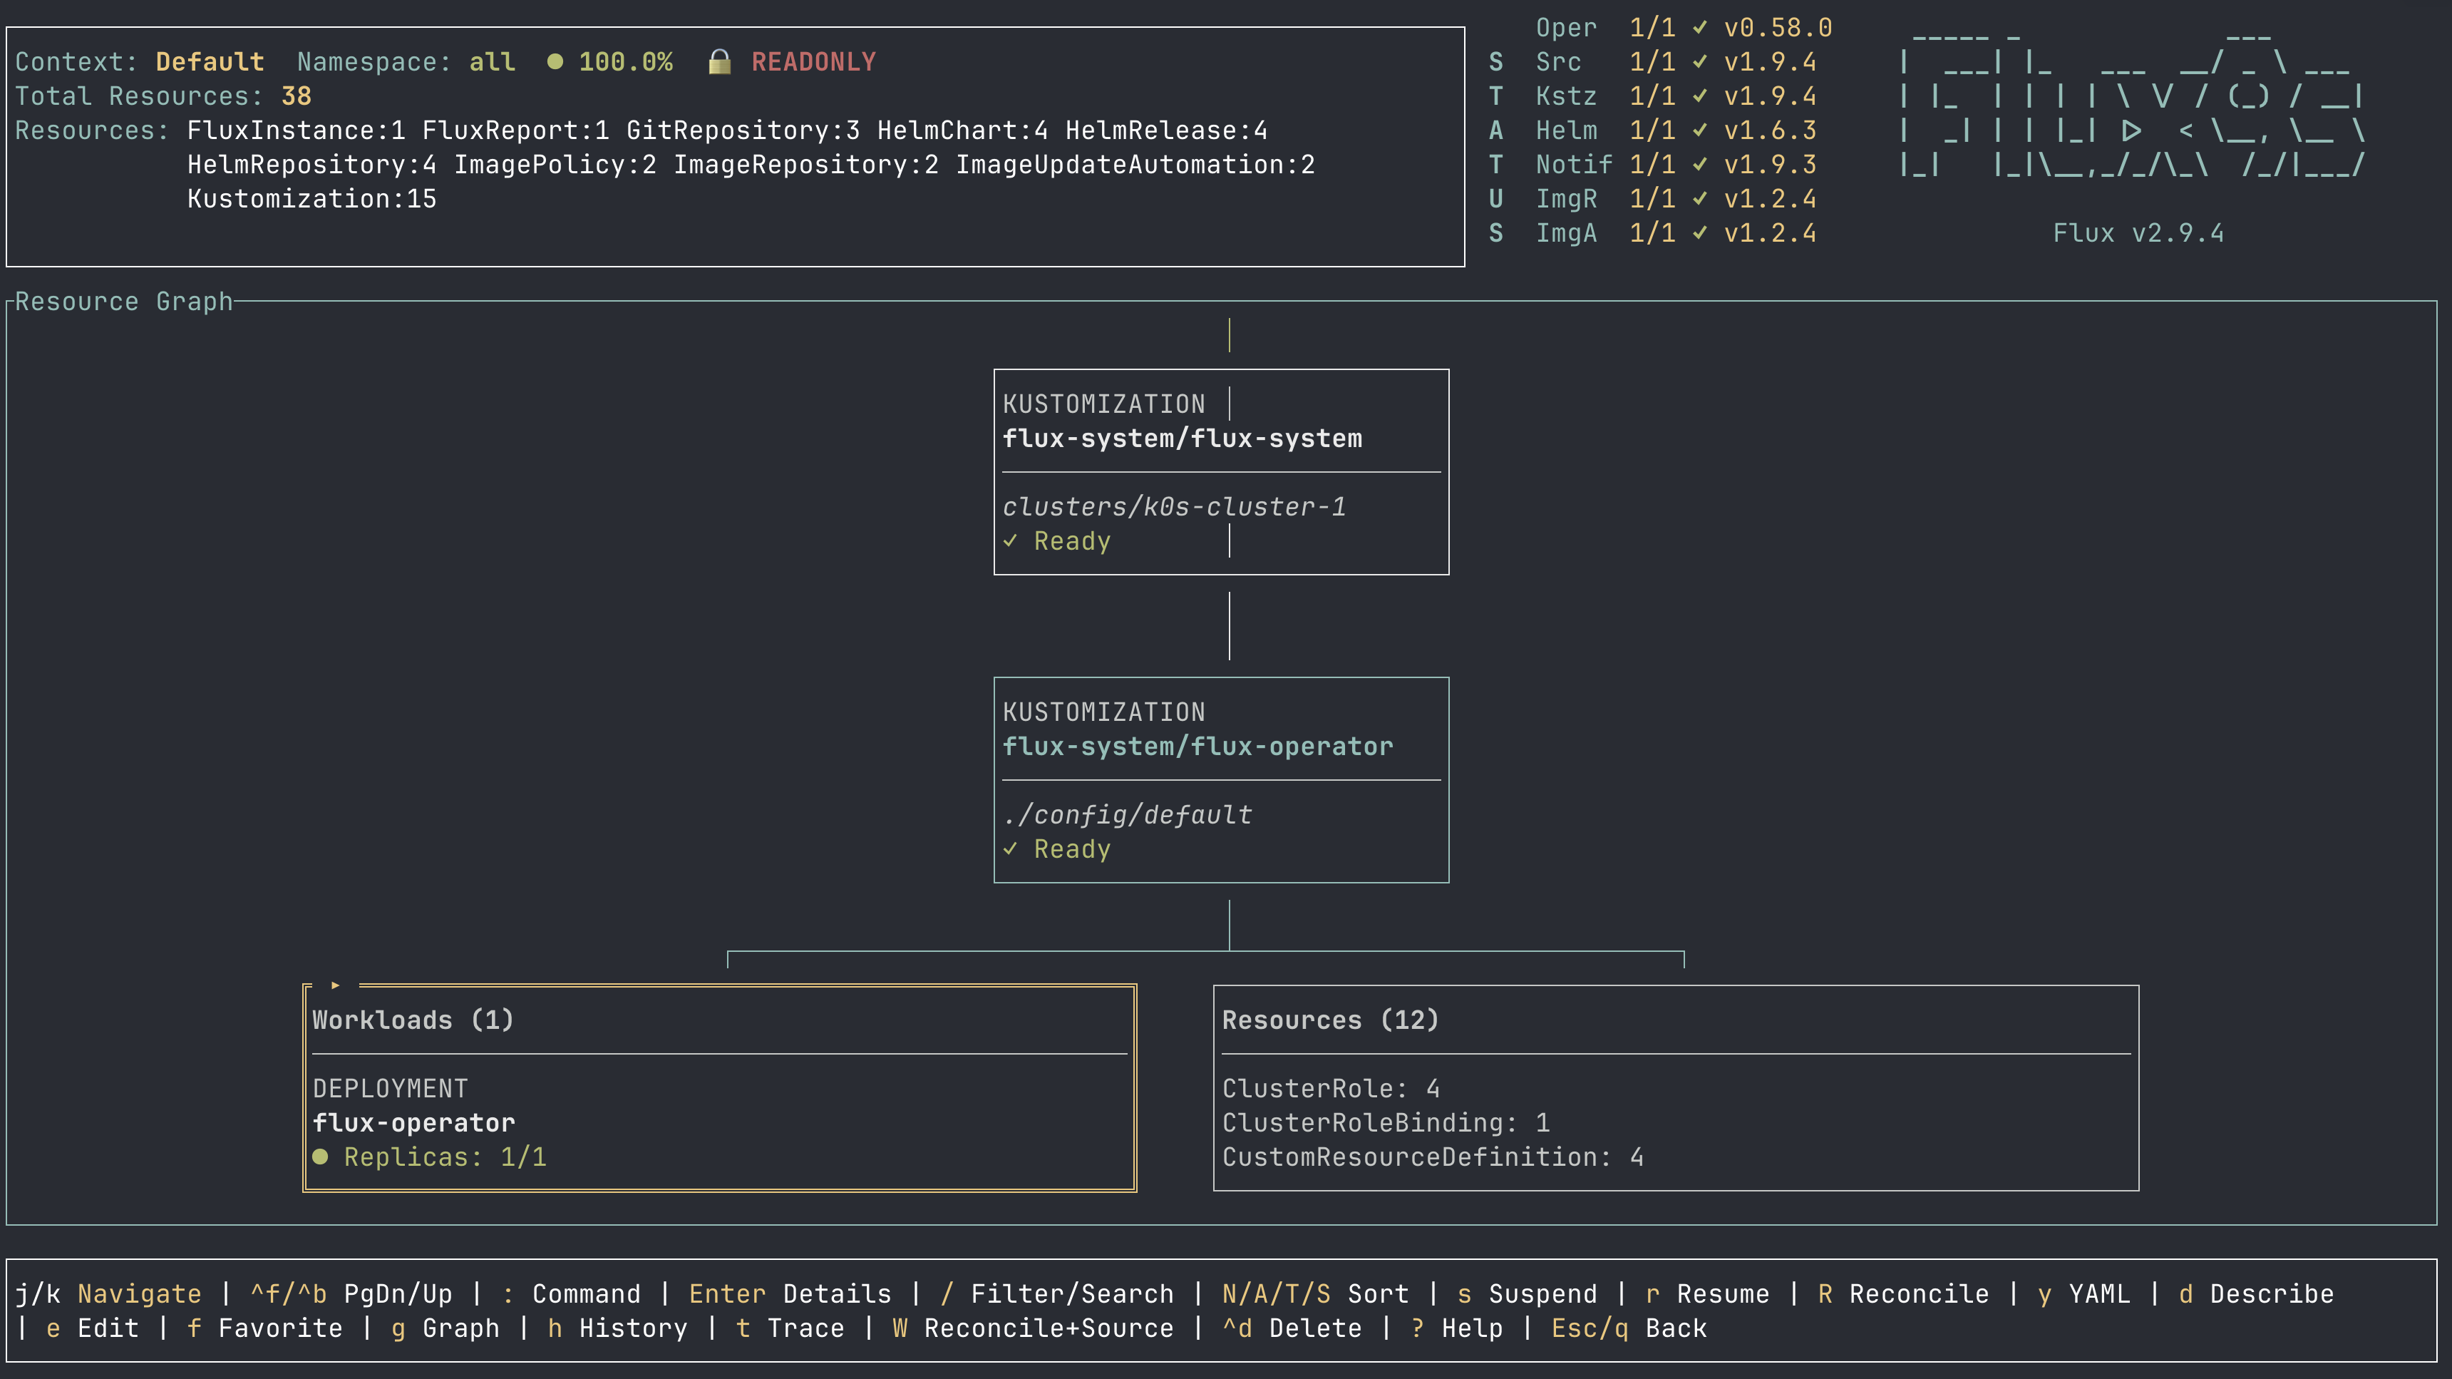This screenshot has width=2452, height=1379.
Task: Click the Favorite shortcut in the footer
Action: coord(264,1328)
